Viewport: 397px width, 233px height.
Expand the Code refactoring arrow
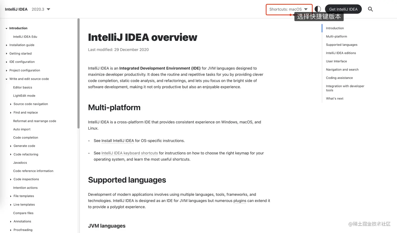11,154
